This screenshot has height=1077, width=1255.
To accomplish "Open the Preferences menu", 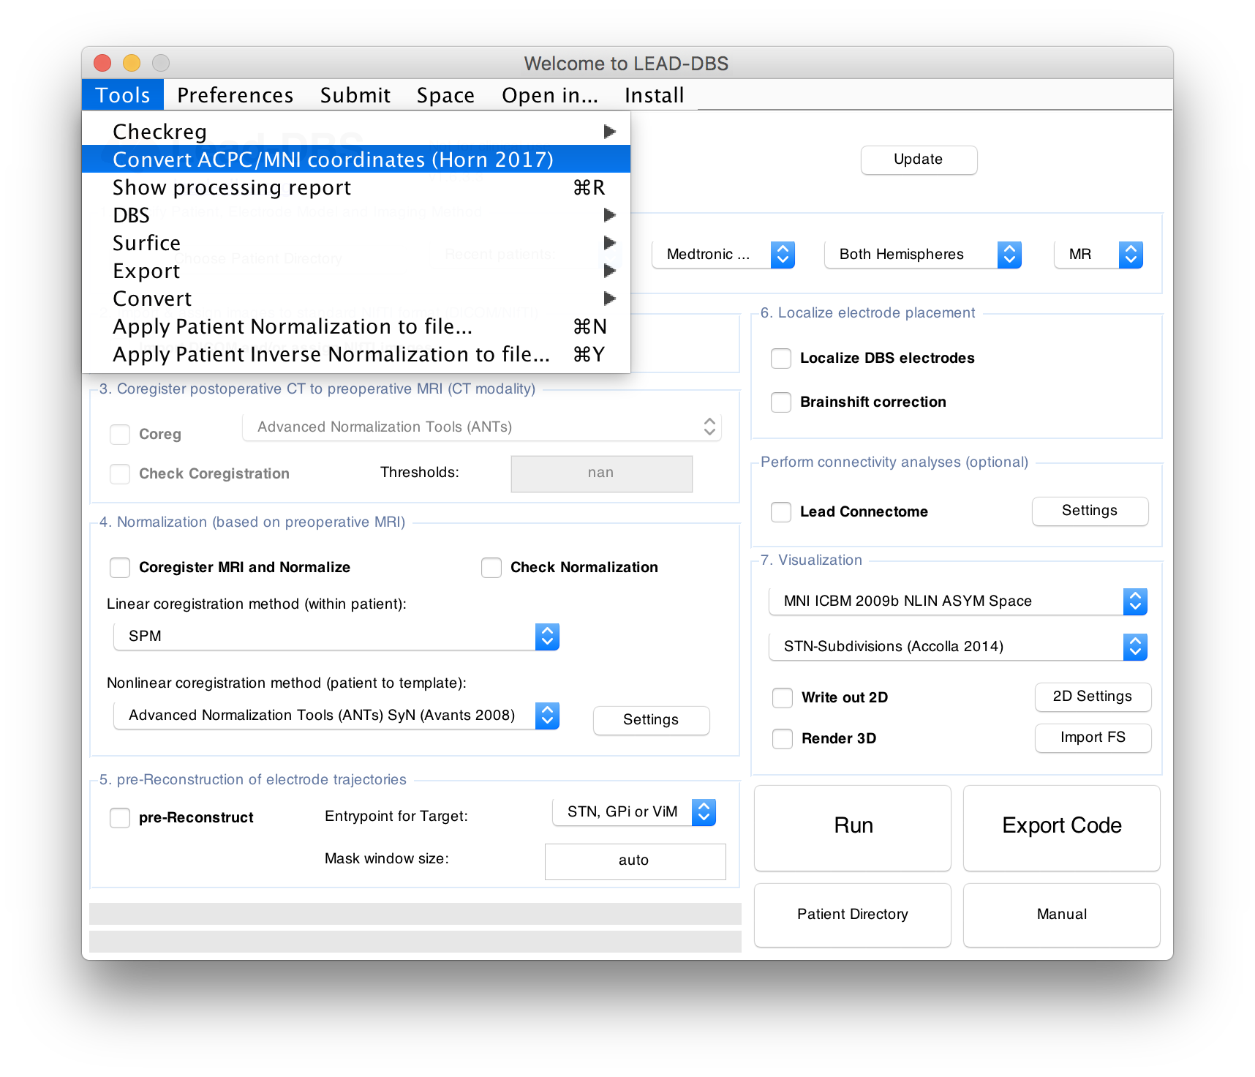I will 235,95.
